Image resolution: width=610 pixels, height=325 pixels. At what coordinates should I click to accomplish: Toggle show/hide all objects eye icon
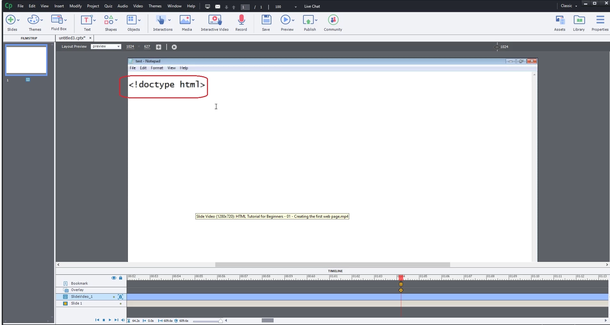tap(114, 278)
